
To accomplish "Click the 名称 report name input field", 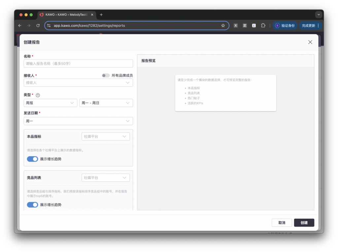I will click(78, 64).
